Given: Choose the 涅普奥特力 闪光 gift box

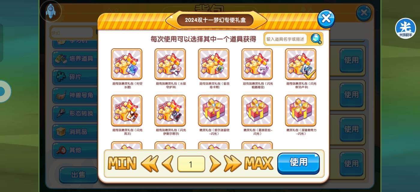Looking at the screenshot, I should [301, 111].
